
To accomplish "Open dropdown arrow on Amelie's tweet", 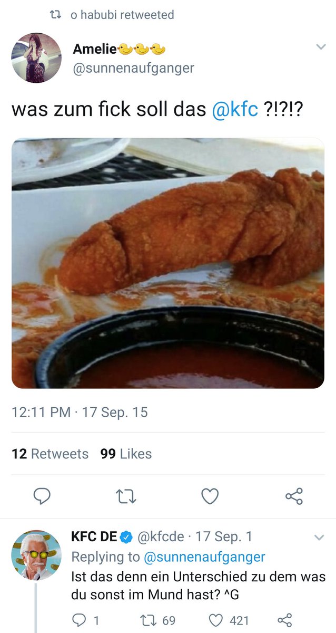I will click(x=320, y=47).
